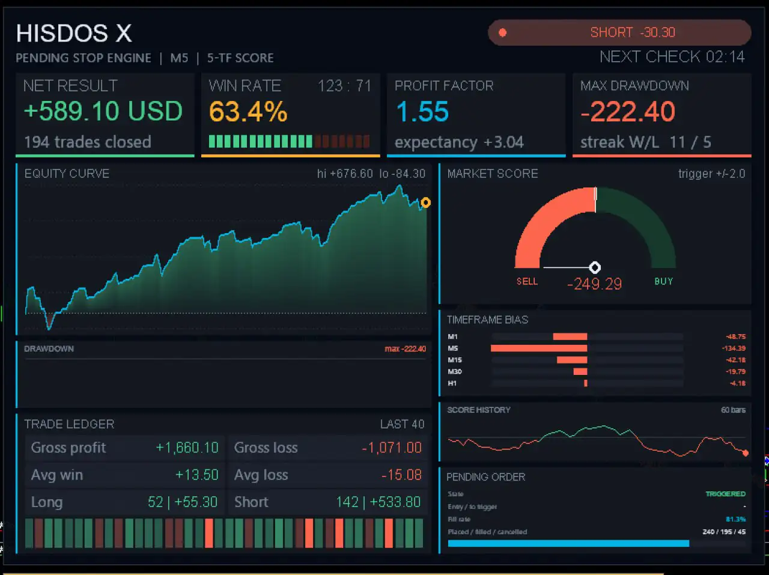Viewport: 769px width, 575px height.
Task: Click the NEXT CHECK 02:14 countdown
Action: [x=672, y=57]
